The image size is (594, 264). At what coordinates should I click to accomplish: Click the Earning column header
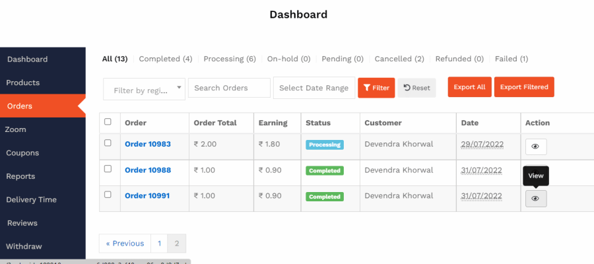click(273, 123)
